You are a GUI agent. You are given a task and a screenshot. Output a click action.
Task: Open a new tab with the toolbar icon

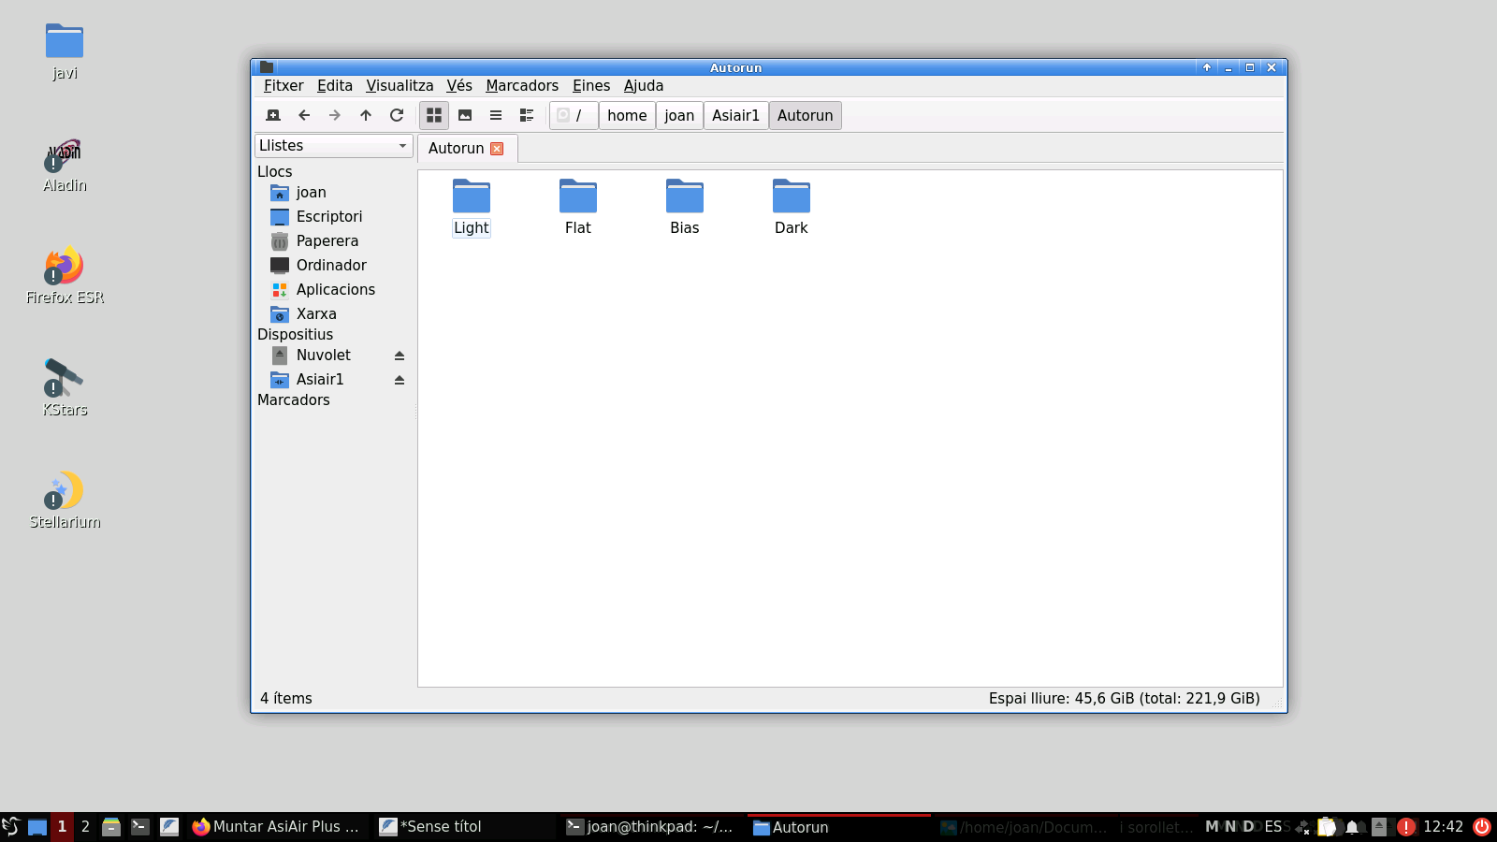pos(273,115)
